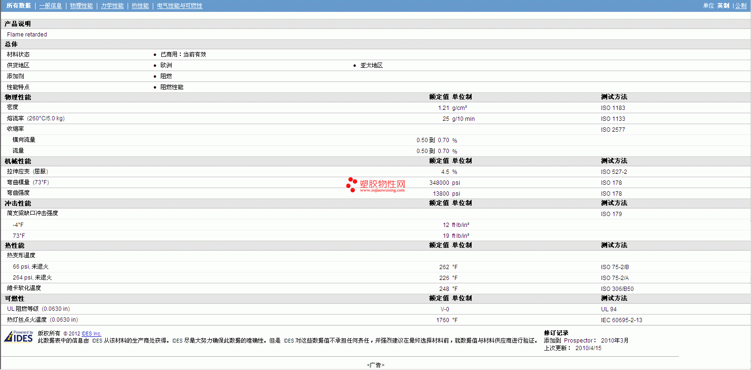Open the 一般信息 tab link
This screenshot has height=370, width=751.
(x=50, y=6)
